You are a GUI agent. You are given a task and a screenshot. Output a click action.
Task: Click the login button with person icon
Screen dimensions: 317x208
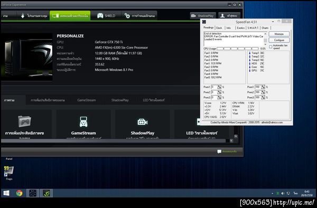pos(229,16)
